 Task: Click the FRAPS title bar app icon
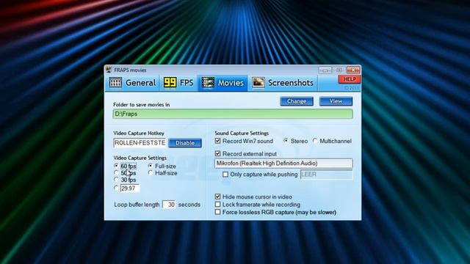tap(109, 70)
